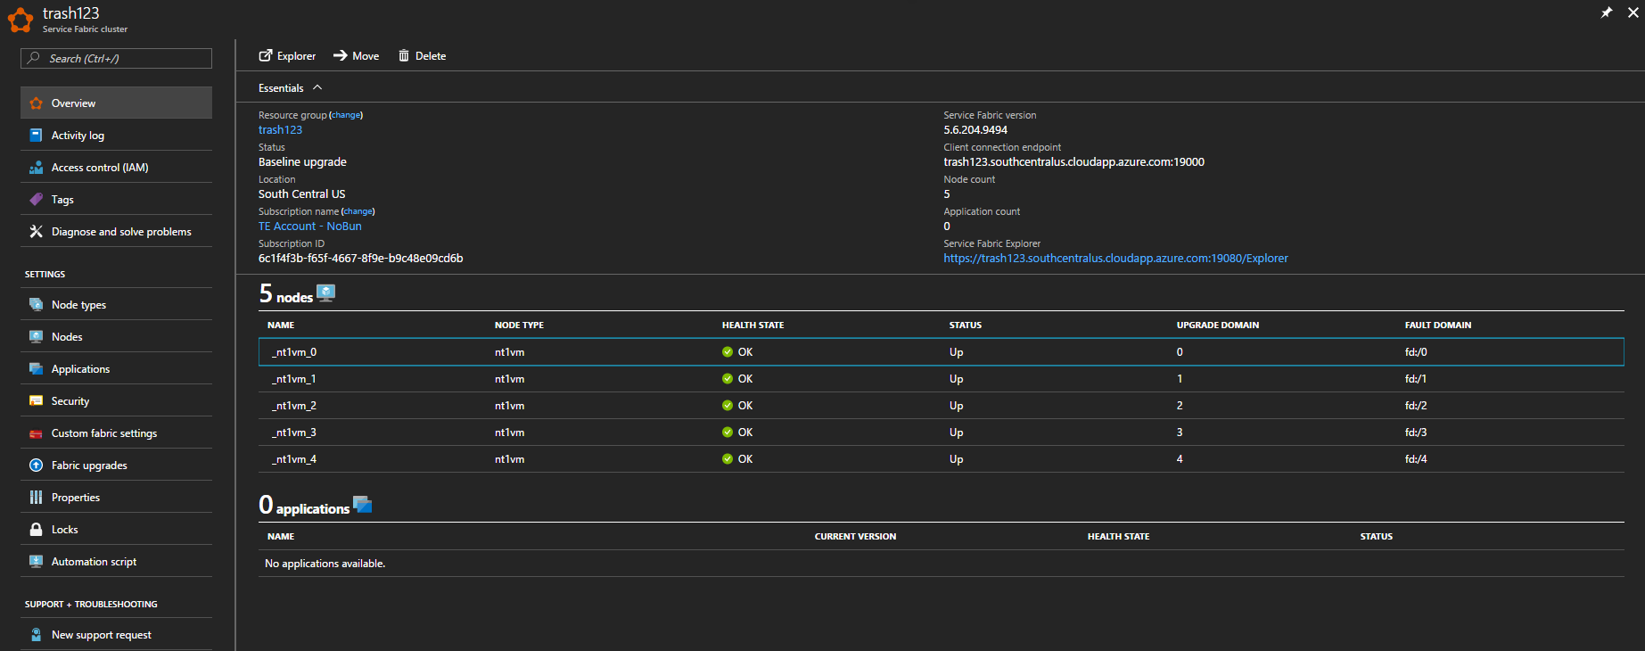Screen dimensions: 1645x651
Task: Click the 5 nodes heading
Action: [x=286, y=293]
